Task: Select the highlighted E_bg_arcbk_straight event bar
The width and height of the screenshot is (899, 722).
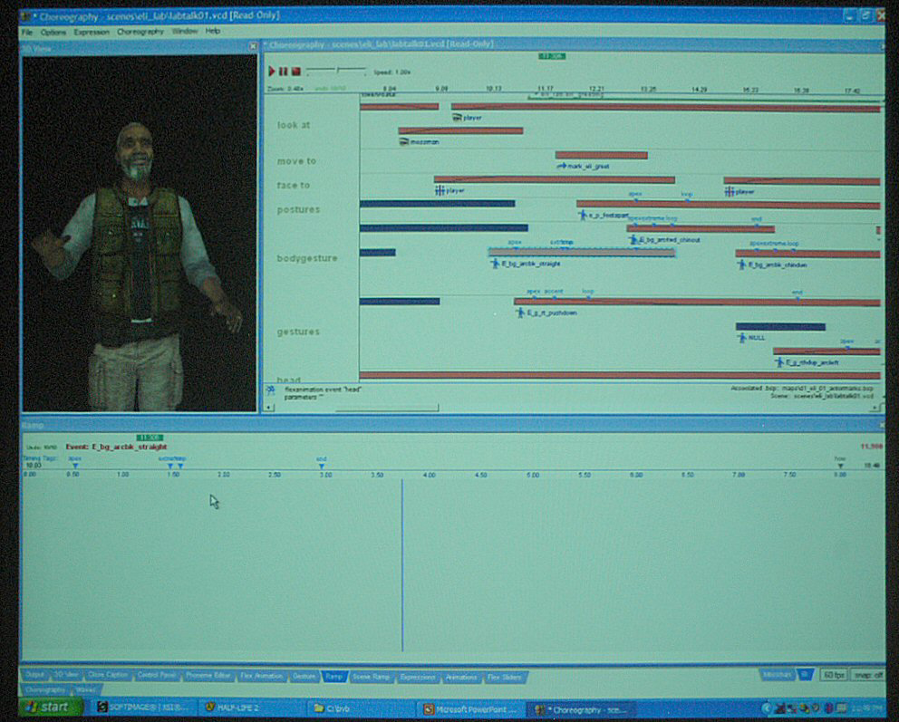Action: tap(582, 252)
